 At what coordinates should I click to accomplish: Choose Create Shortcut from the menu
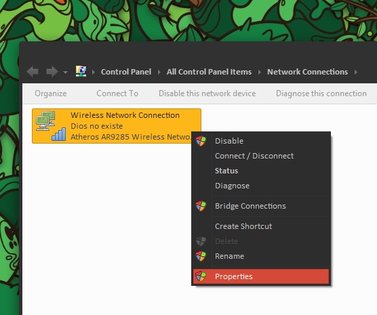[x=261, y=226]
